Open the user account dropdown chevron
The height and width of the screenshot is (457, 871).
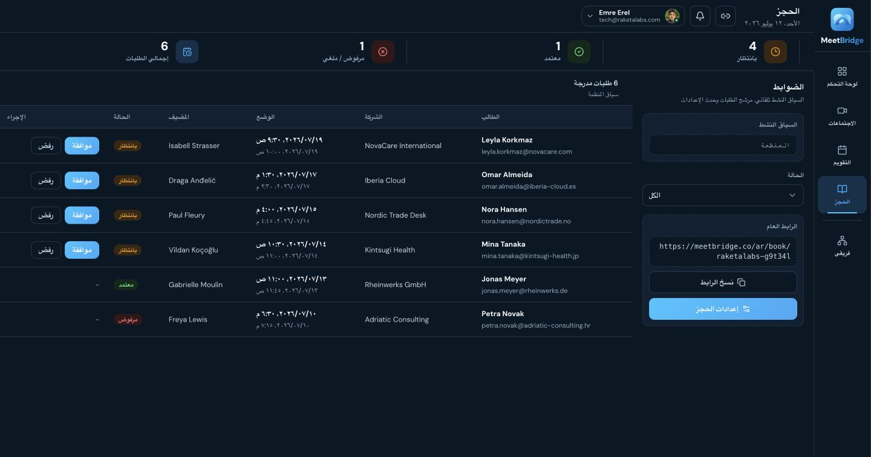(590, 16)
